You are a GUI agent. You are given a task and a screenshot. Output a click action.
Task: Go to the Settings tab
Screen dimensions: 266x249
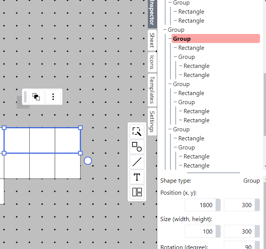(152, 121)
